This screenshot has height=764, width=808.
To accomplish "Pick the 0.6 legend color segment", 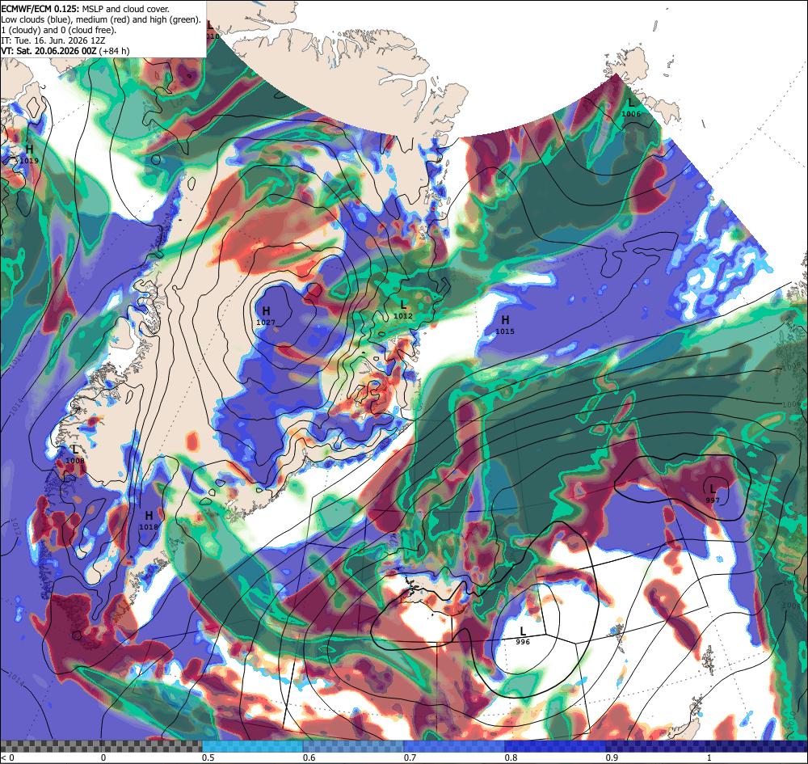I will (x=353, y=746).
